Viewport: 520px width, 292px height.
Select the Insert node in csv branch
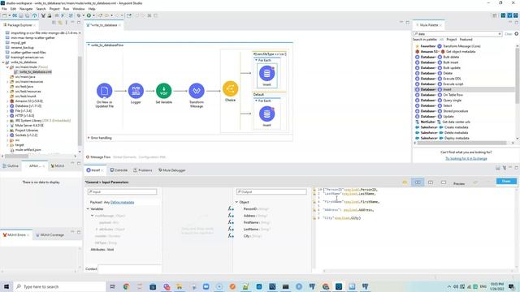tap(266, 73)
